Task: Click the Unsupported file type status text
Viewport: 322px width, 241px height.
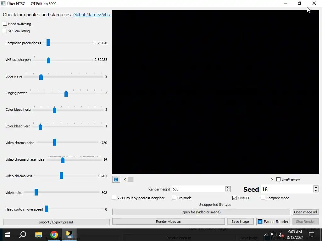Action: click(215, 205)
